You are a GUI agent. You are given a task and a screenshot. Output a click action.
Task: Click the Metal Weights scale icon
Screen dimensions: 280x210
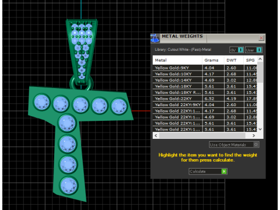[155, 38]
